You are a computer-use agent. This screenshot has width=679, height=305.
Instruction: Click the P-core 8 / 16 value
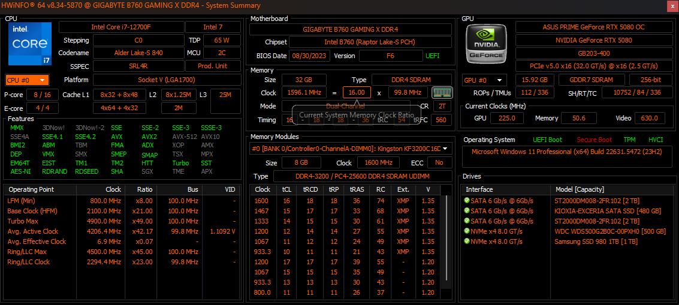[43, 95]
